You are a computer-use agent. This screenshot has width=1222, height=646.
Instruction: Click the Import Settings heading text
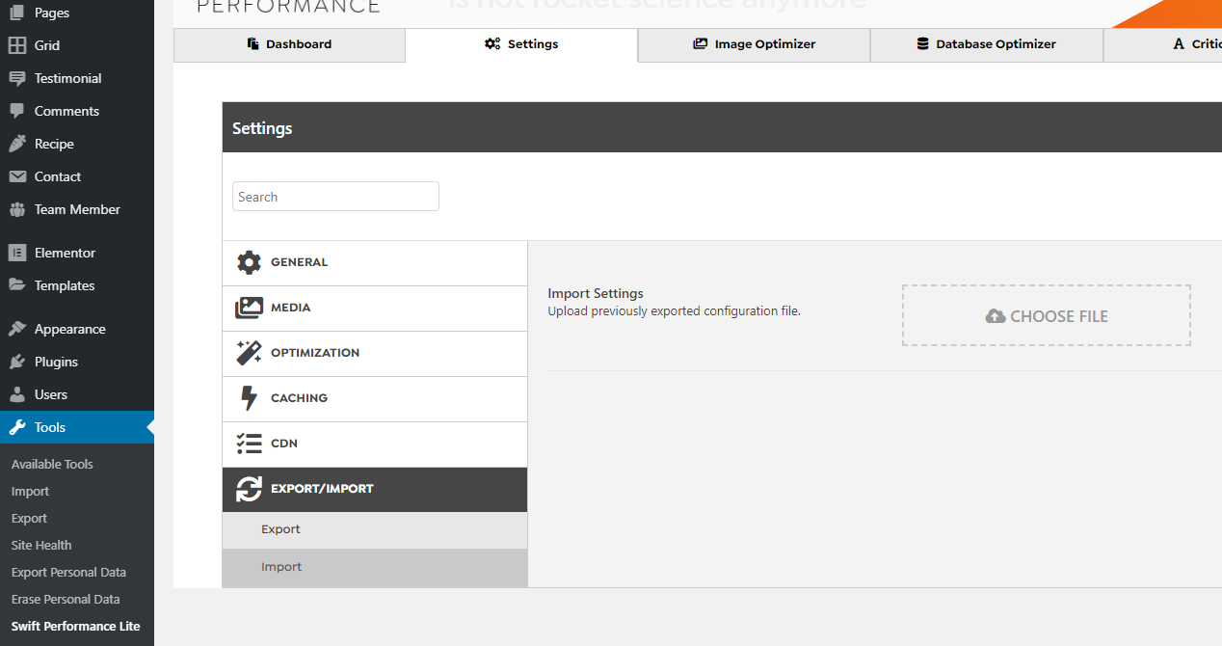pyautogui.click(x=596, y=293)
